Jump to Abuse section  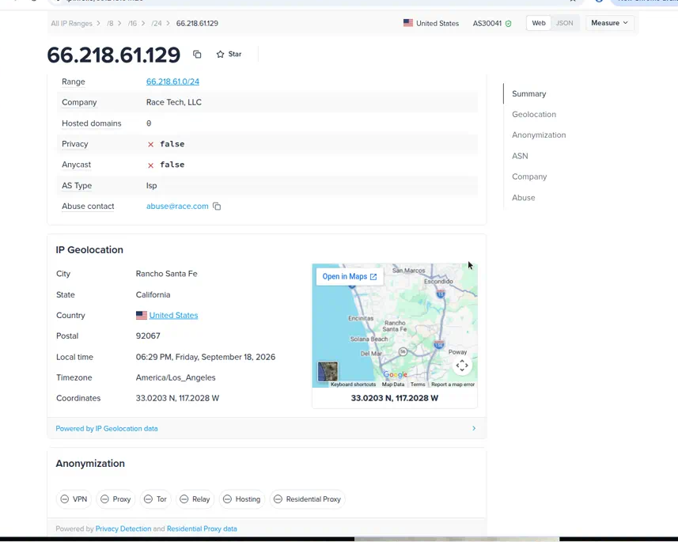[x=523, y=198]
